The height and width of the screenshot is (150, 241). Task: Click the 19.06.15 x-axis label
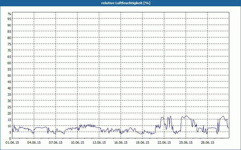coord(142,142)
